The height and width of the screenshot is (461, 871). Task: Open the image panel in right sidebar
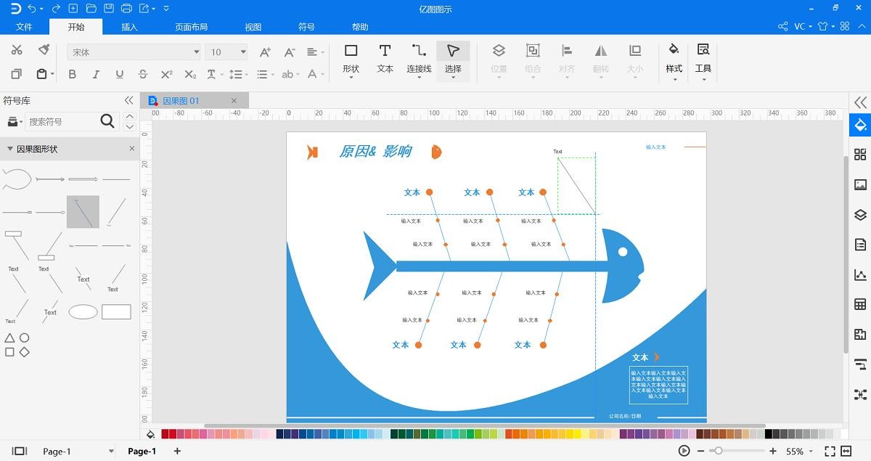tap(860, 184)
